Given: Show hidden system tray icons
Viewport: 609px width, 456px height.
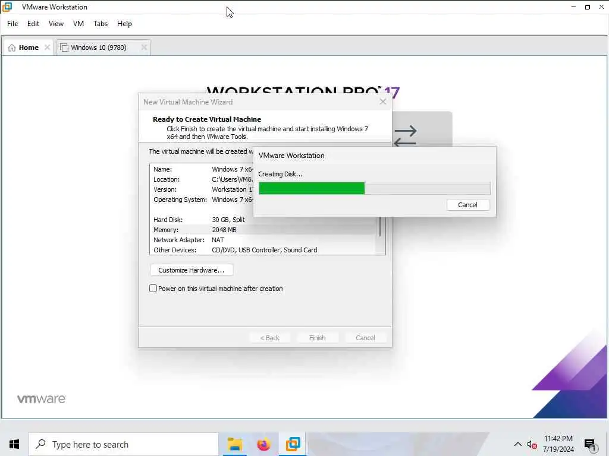Looking at the screenshot, I should tap(518, 444).
